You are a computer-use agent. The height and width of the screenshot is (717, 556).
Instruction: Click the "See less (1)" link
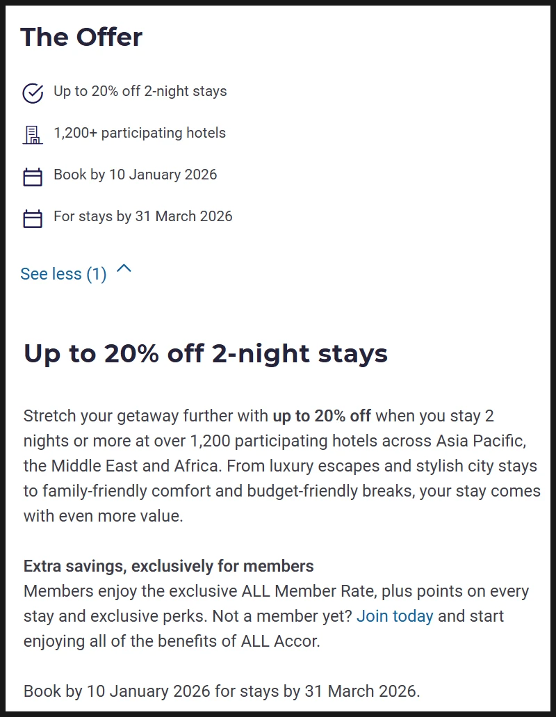(x=63, y=274)
